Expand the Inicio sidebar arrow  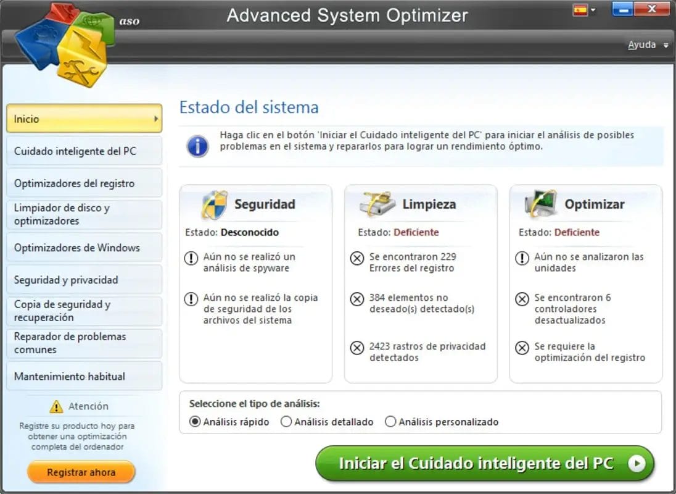coord(156,119)
